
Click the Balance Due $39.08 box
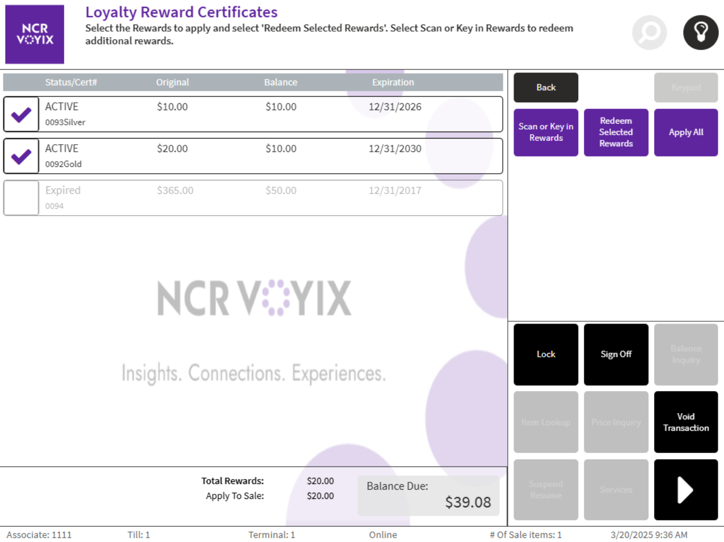click(x=428, y=495)
